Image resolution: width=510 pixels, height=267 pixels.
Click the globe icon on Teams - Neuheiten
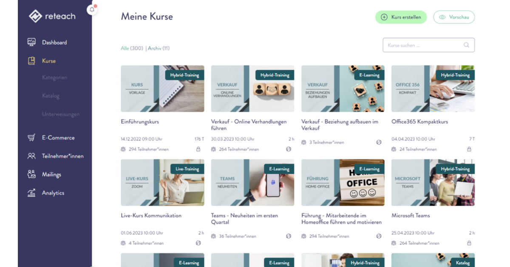[x=289, y=236]
